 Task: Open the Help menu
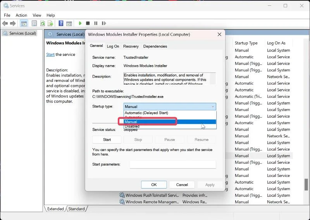click(51, 15)
